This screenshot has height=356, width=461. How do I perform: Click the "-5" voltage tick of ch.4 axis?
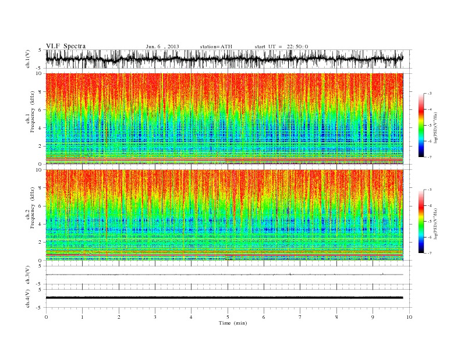40,308
